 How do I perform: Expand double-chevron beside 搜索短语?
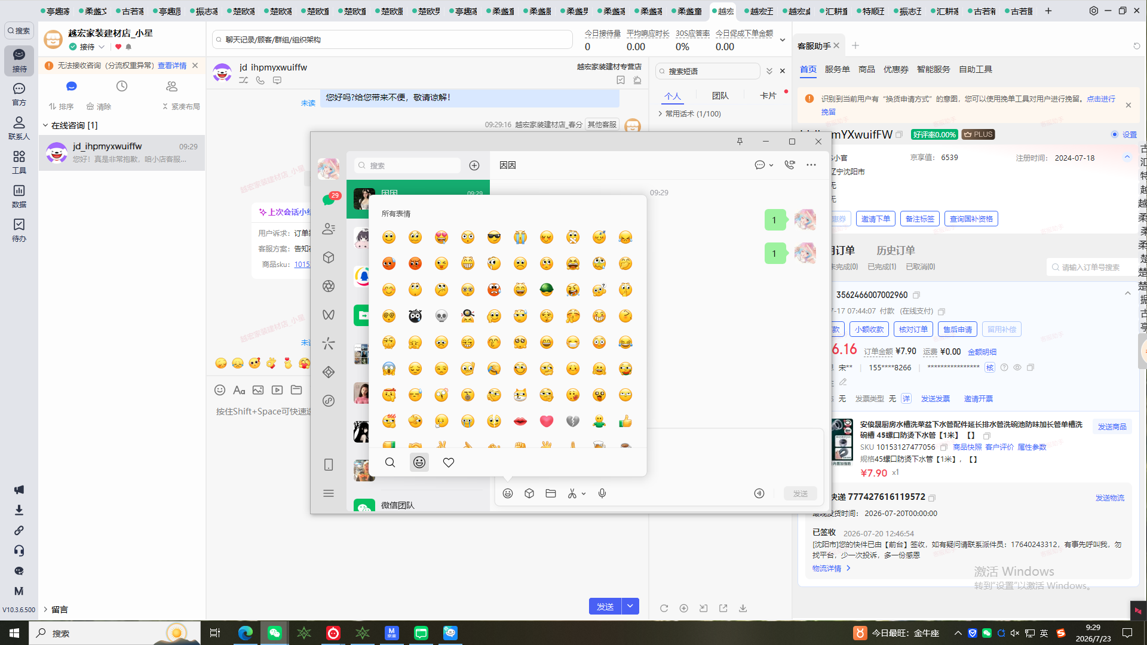point(769,71)
